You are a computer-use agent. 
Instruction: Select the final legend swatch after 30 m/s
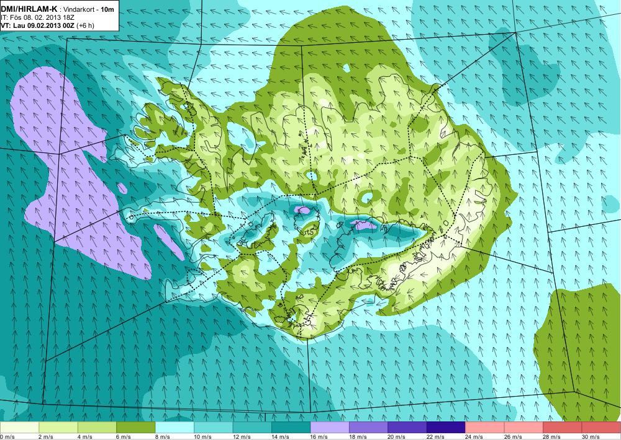[x=602, y=428]
